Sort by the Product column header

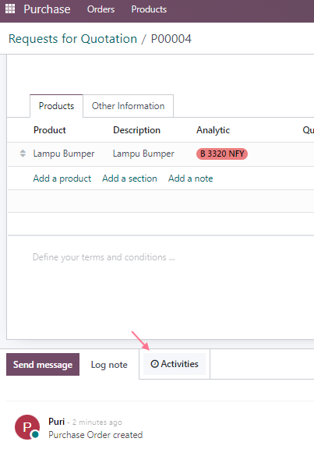coord(50,130)
